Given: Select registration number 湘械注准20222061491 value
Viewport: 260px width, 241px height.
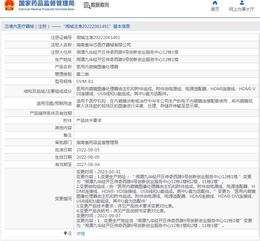Looking at the screenshot, I should tap(98, 38).
